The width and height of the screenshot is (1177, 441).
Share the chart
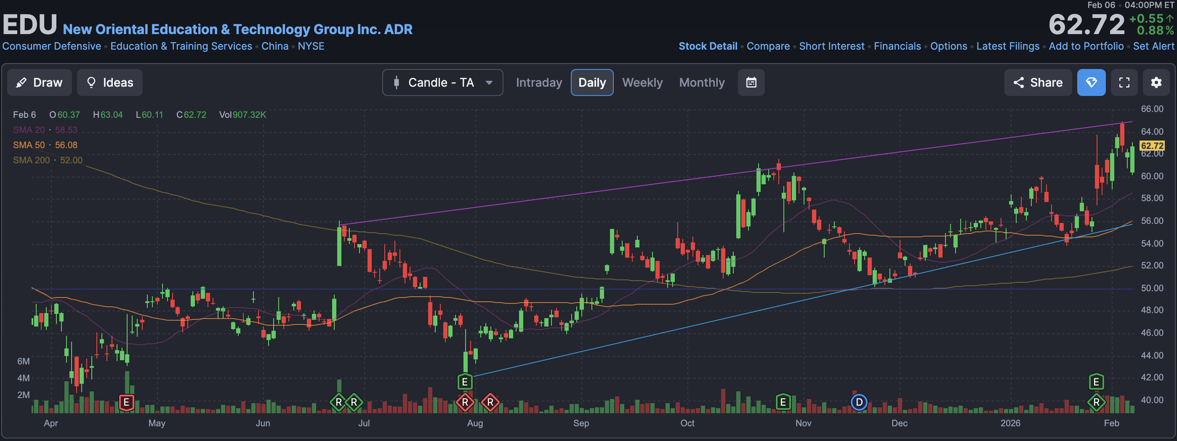tap(1038, 82)
